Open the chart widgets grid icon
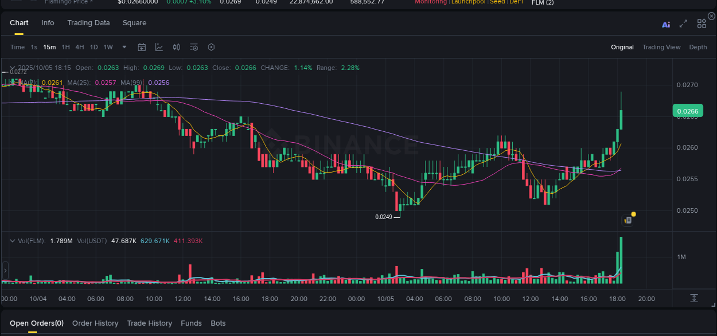This screenshot has width=717, height=336. pyautogui.click(x=701, y=24)
